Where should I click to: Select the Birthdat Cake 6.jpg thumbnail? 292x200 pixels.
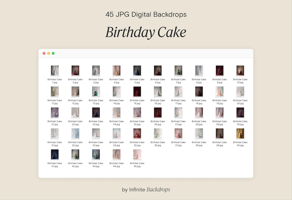[x=158, y=70]
